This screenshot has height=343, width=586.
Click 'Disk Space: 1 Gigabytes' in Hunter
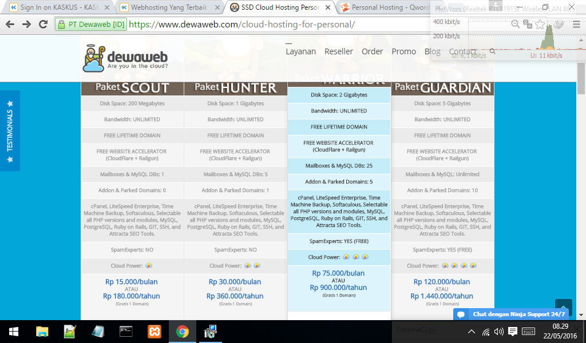pyautogui.click(x=235, y=103)
